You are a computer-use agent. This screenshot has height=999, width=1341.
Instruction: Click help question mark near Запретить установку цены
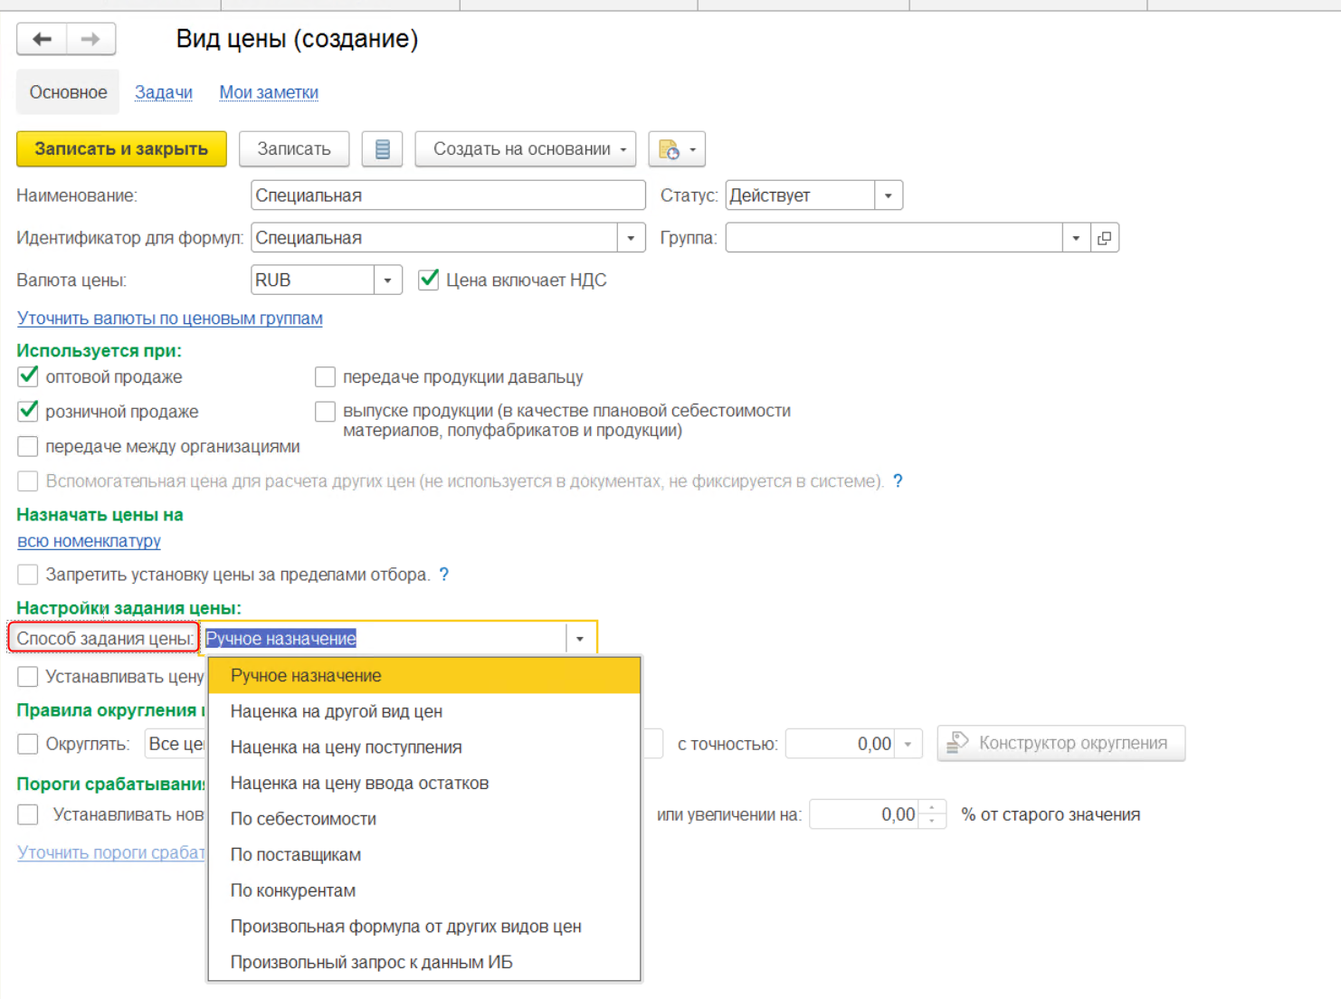[443, 575]
